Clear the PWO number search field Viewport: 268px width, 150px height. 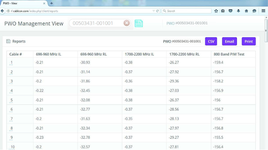click(126, 23)
